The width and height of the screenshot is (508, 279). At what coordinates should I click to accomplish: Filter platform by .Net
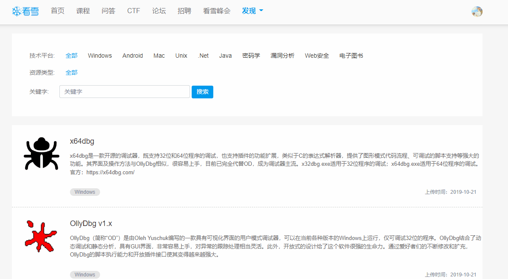coord(203,56)
